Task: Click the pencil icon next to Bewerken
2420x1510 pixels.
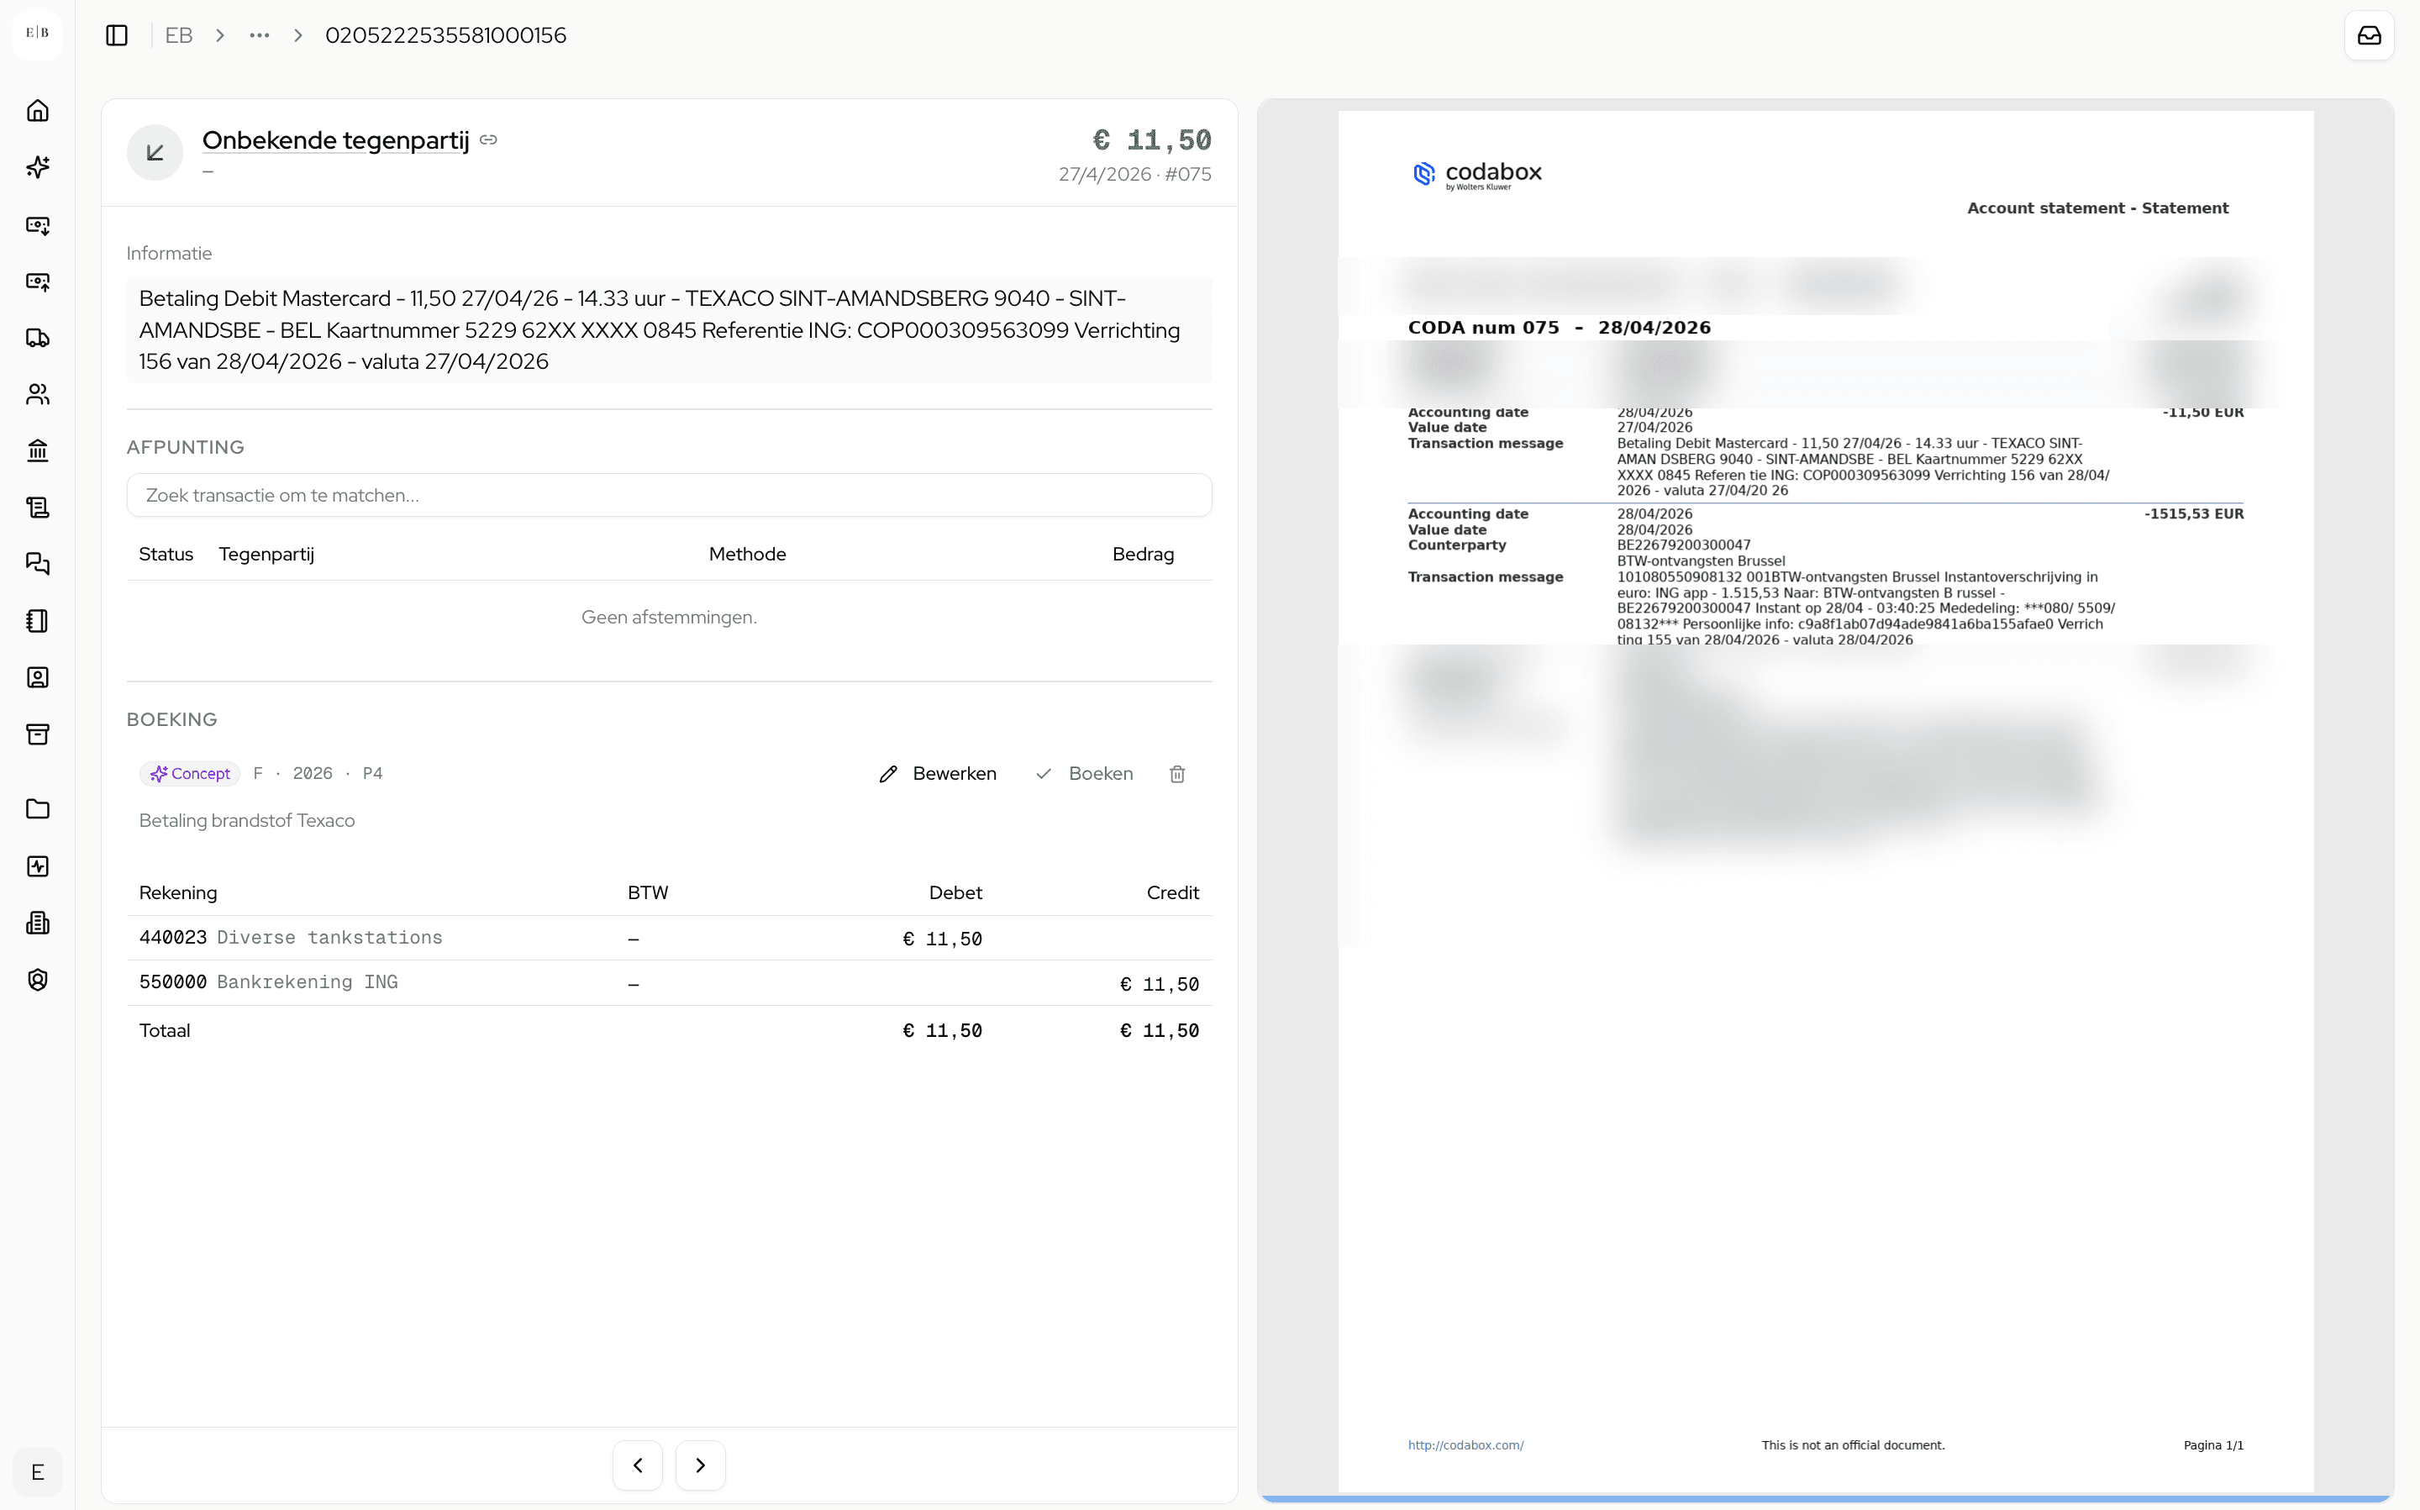Action: pos(887,774)
